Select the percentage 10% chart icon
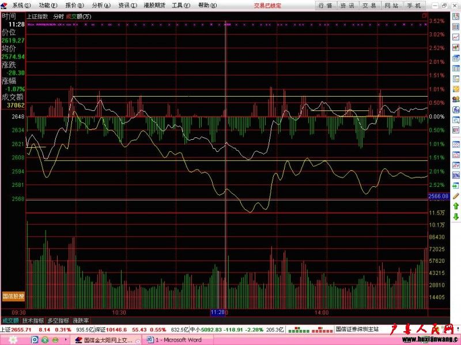The height and width of the screenshot is (345, 461). tap(456, 175)
